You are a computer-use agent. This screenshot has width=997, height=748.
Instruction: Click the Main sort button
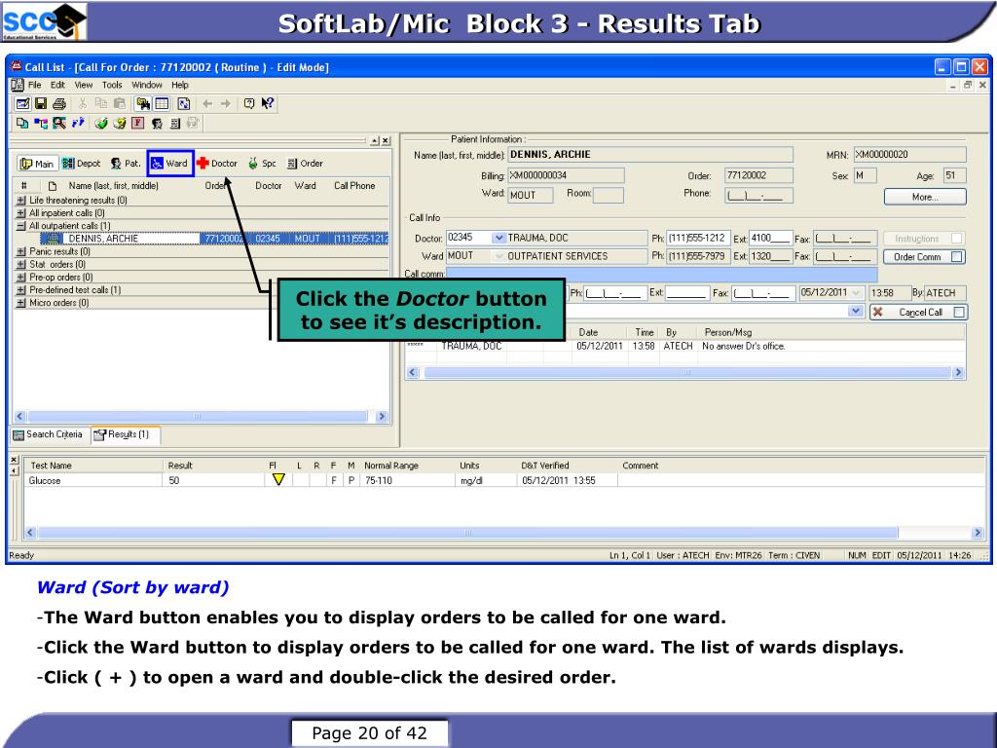click(37, 164)
